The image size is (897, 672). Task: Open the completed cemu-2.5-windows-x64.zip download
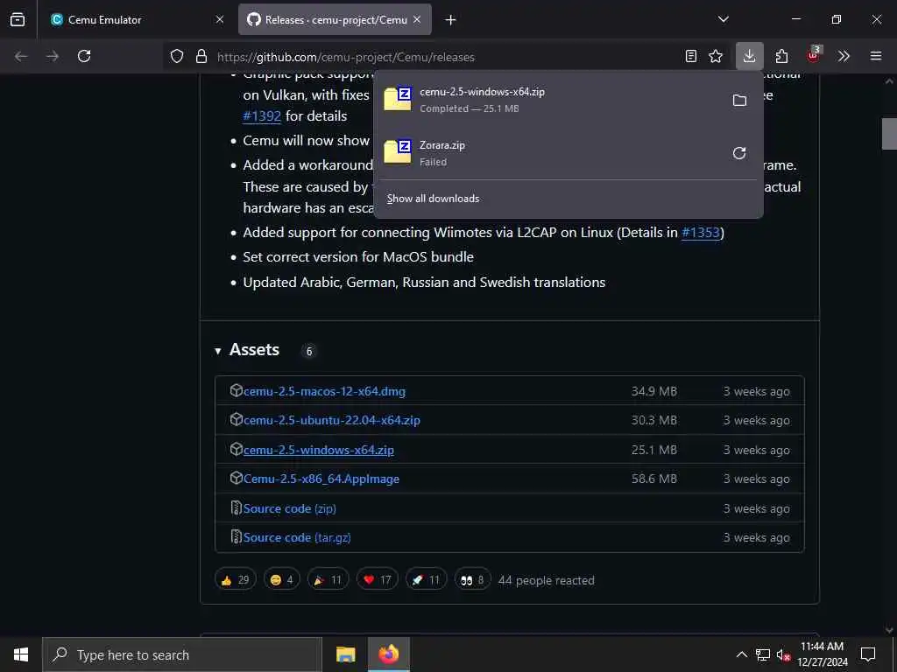click(549, 100)
